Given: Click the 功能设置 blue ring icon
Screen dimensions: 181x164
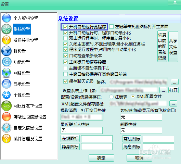Looking at the screenshot, I should pyautogui.click(x=7, y=62).
